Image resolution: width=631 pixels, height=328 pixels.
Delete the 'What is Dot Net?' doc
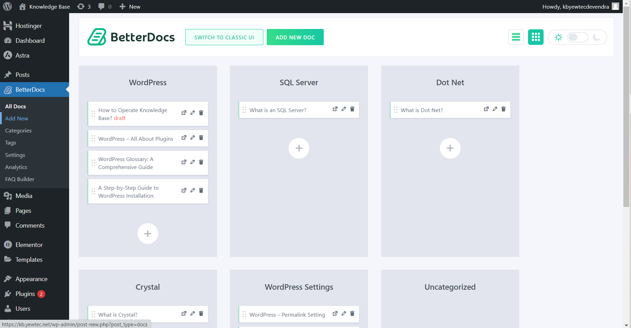click(x=503, y=109)
